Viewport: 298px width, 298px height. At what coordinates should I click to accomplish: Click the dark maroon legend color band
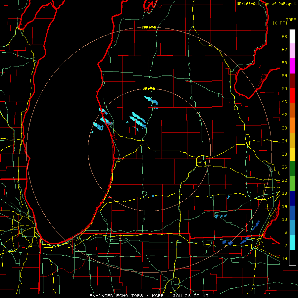tap(292, 81)
